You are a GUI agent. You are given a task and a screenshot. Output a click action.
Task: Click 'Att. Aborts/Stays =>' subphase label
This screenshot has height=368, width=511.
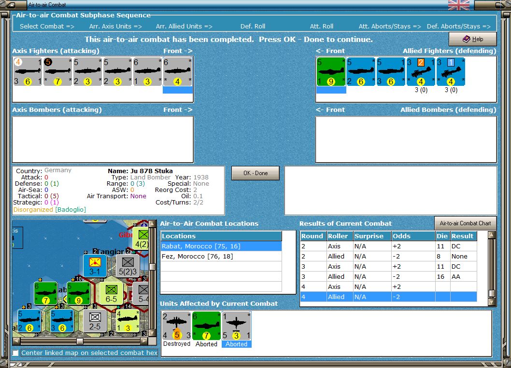coord(390,27)
